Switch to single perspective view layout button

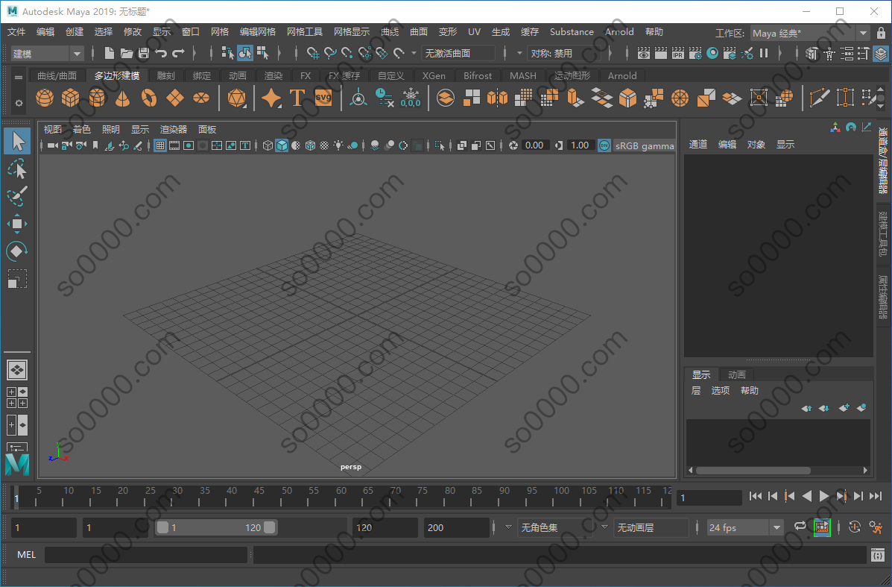(x=17, y=370)
